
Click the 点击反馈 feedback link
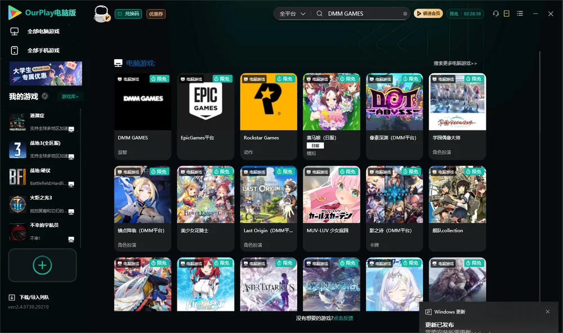343,318
